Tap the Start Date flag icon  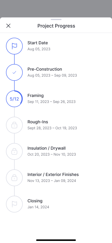pos(14,46)
